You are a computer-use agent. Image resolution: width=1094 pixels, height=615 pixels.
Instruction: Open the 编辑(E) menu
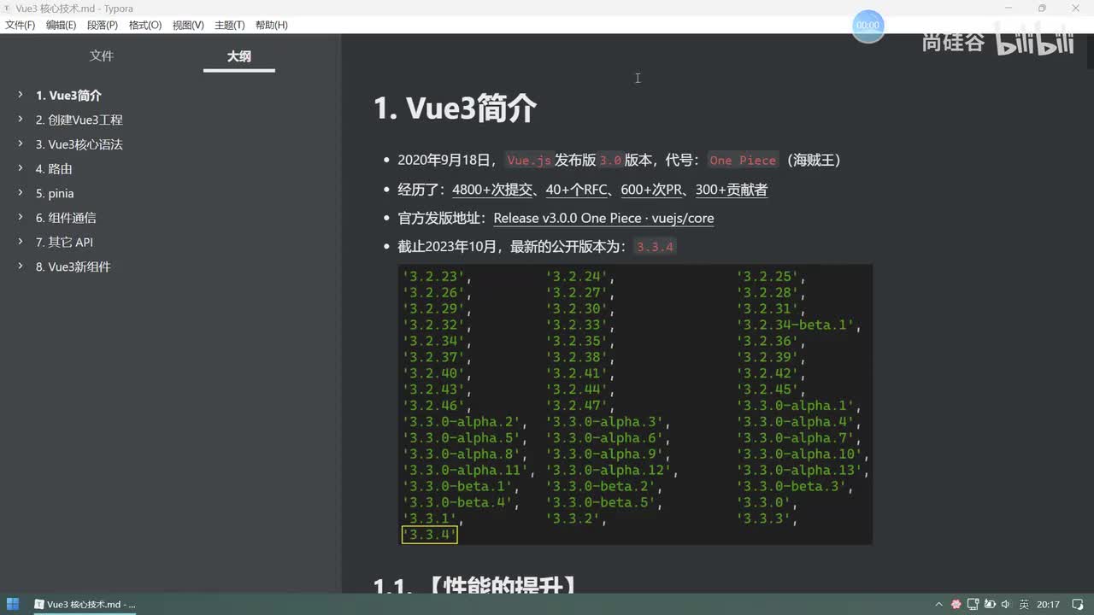[x=61, y=25]
